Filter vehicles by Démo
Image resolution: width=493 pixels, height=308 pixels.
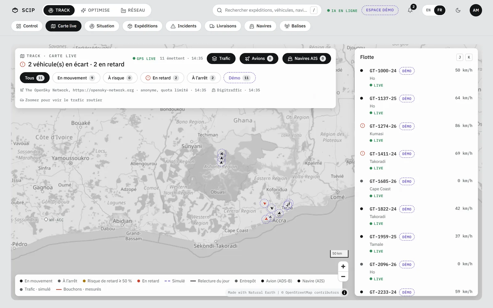(x=240, y=78)
